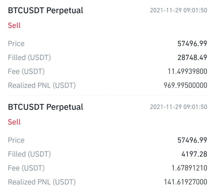Select the first trade's Price label

tap(16, 44)
